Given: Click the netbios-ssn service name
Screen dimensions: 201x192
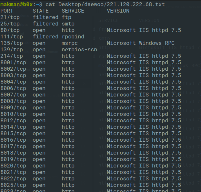Looking at the screenshot, I should (79, 49).
